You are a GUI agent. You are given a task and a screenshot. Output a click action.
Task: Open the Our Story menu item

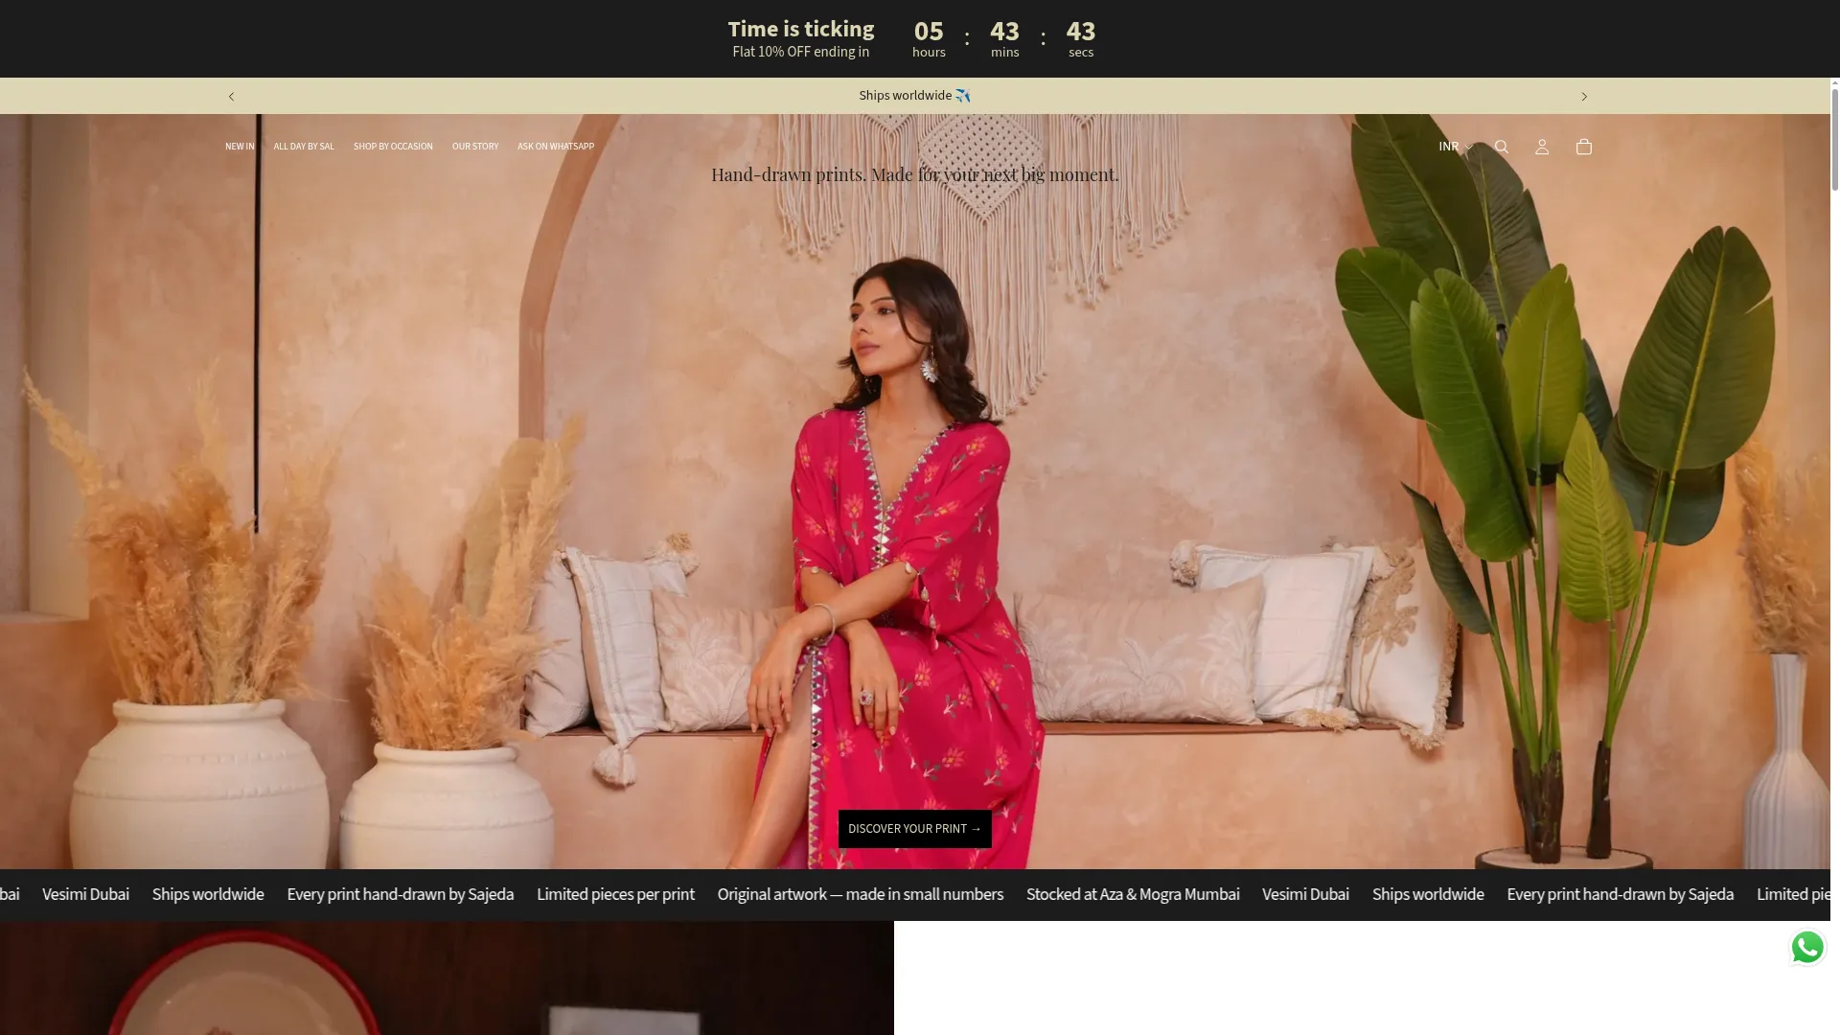coord(475,147)
